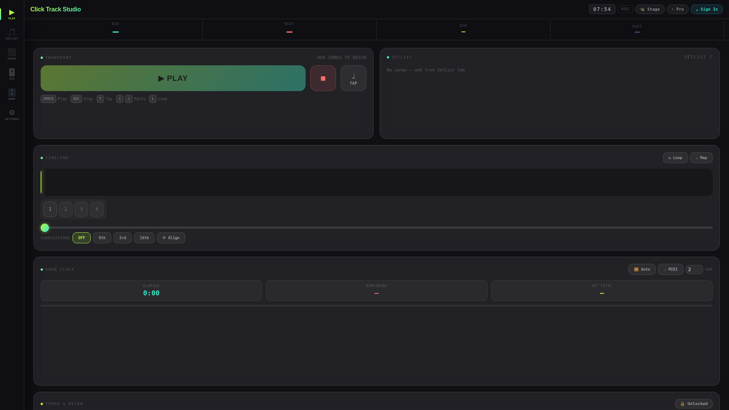The width and height of the screenshot is (729, 410).
Task: Select beat 4 in the timeline
Action: [97, 209]
